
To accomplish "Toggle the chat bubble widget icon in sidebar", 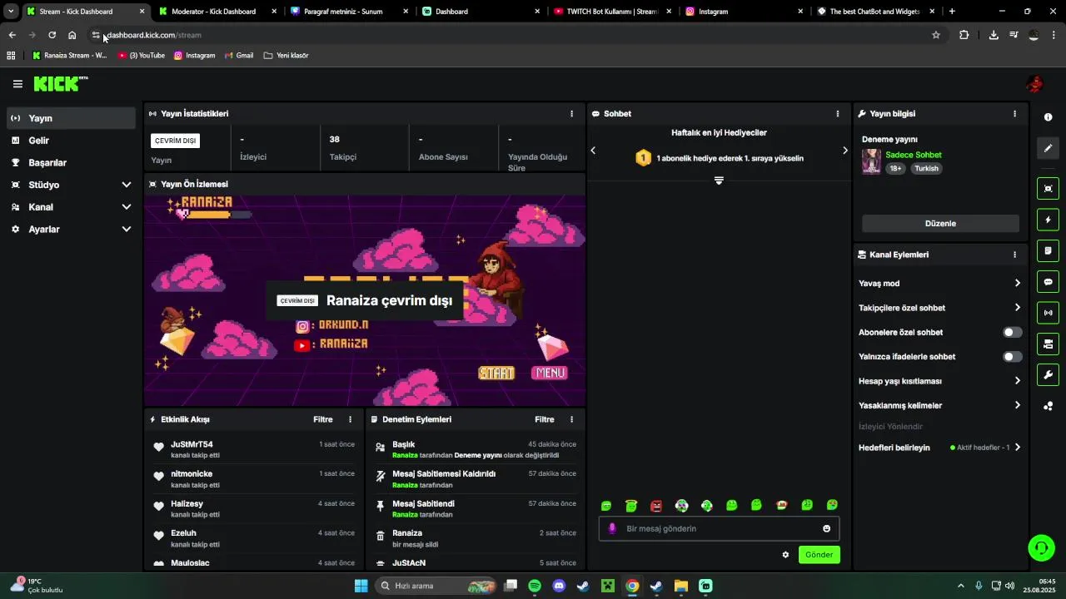I will click(x=1049, y=282).
